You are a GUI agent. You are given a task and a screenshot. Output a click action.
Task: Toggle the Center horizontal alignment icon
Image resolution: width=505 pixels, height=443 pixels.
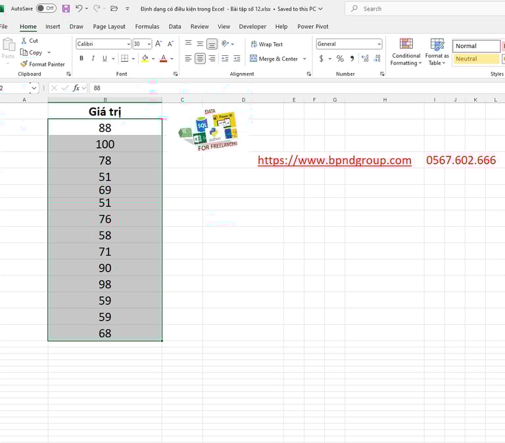[200, 58]
